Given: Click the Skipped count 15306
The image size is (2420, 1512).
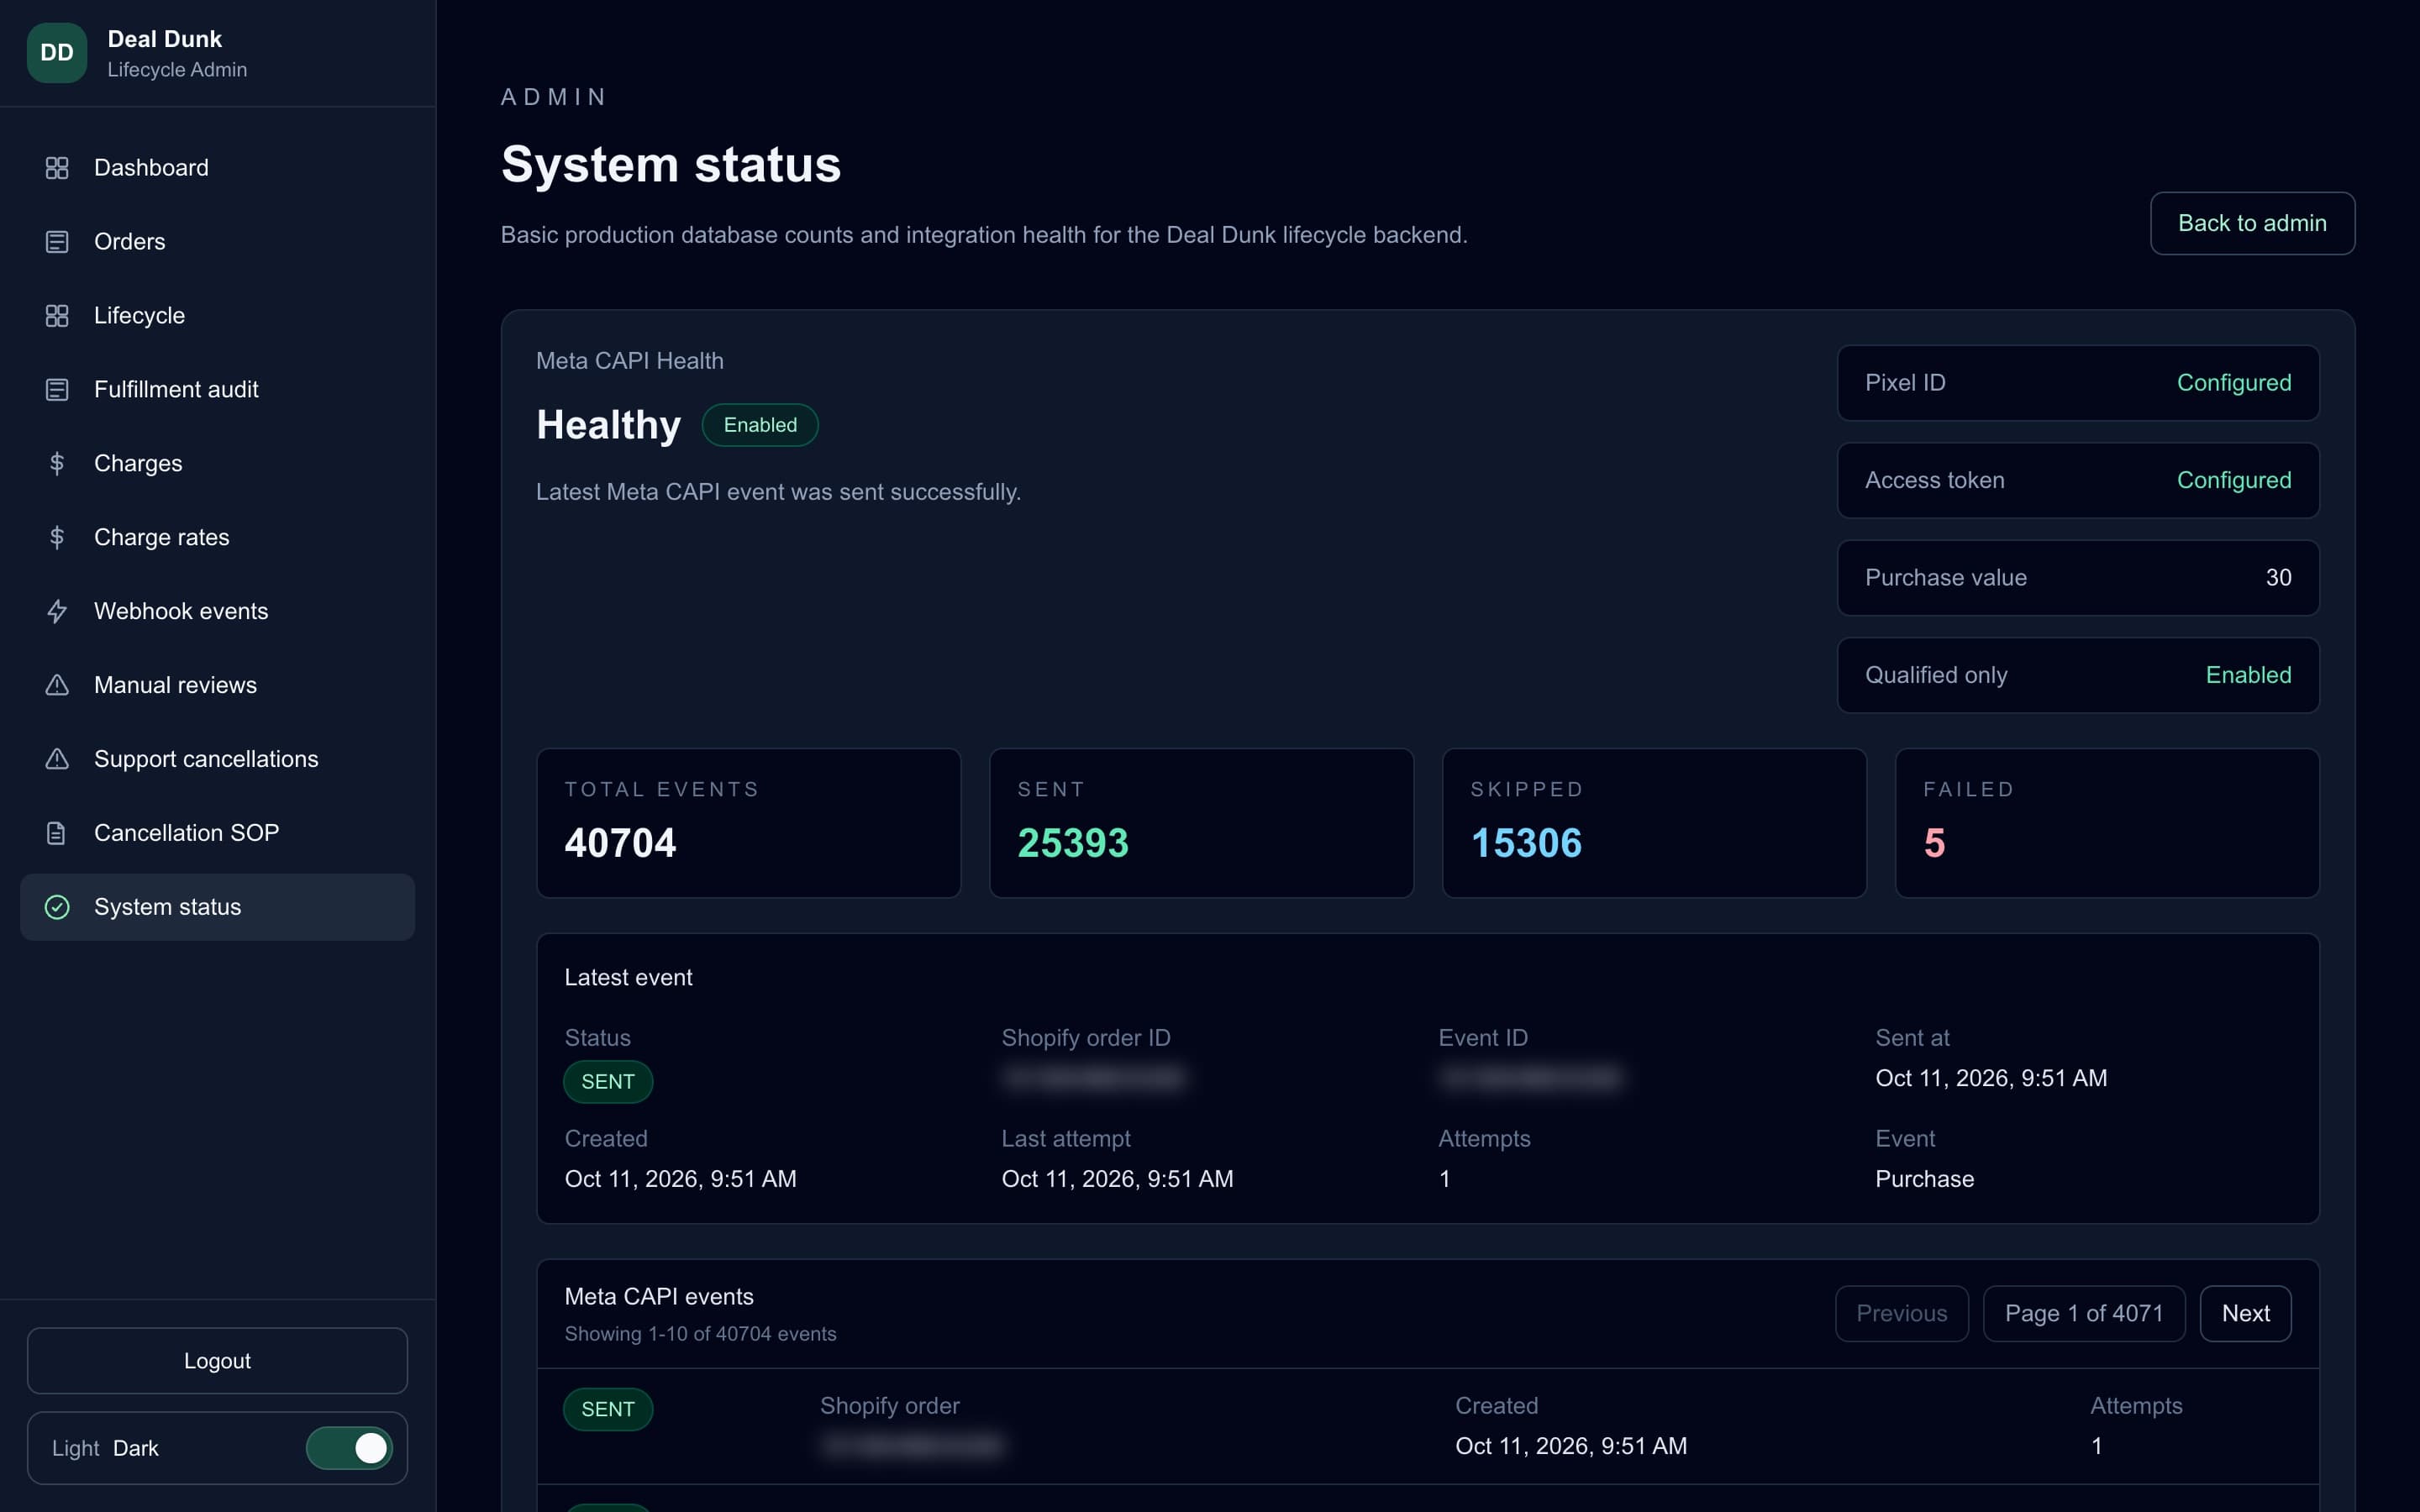Looking at the screenshot, I should (x=1526, y=843).
